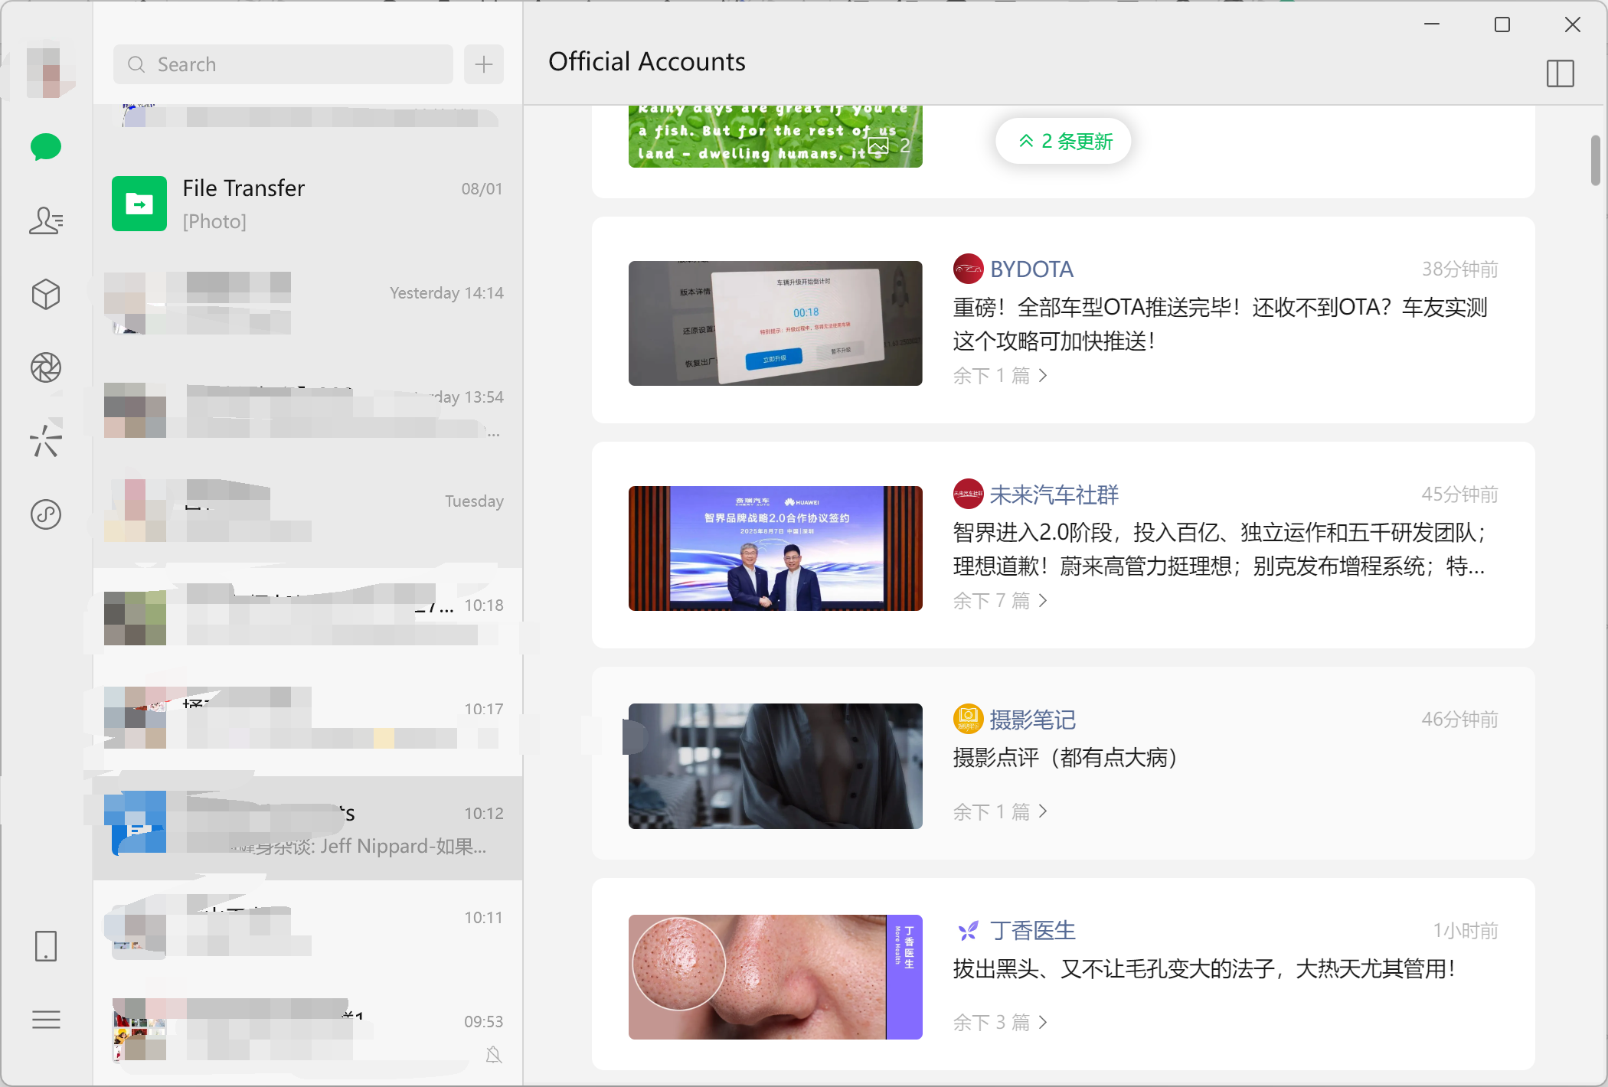Click the right-side vertical scrollbar
The width and height of the screenshot is (1608, 1087).
[x=1595, y=161]
